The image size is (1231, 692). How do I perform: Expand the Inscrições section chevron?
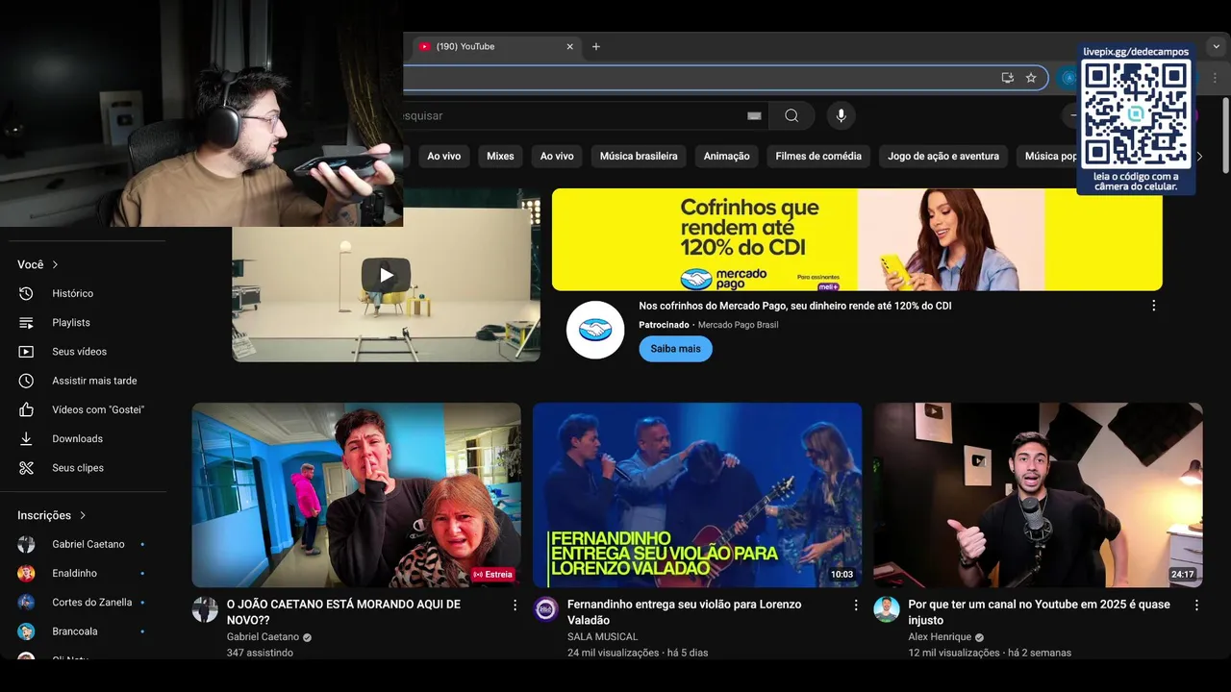pos(83,515)
